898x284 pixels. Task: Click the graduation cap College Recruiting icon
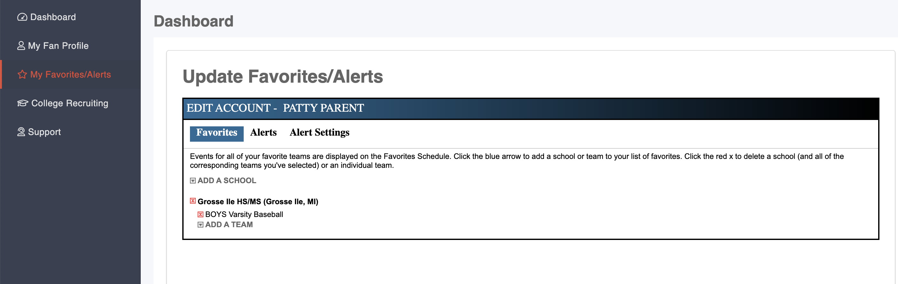pos(23,103)
